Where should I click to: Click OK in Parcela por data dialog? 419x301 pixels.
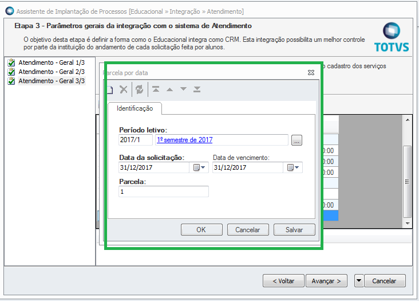(201, 230)
